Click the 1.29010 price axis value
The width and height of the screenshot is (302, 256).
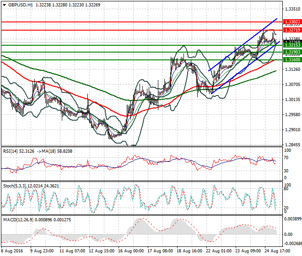[292, 130]
